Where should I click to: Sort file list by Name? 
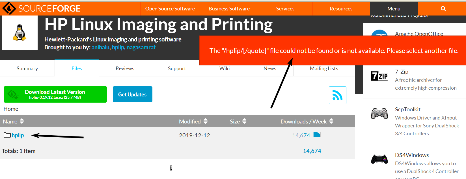tap(13, 121)
